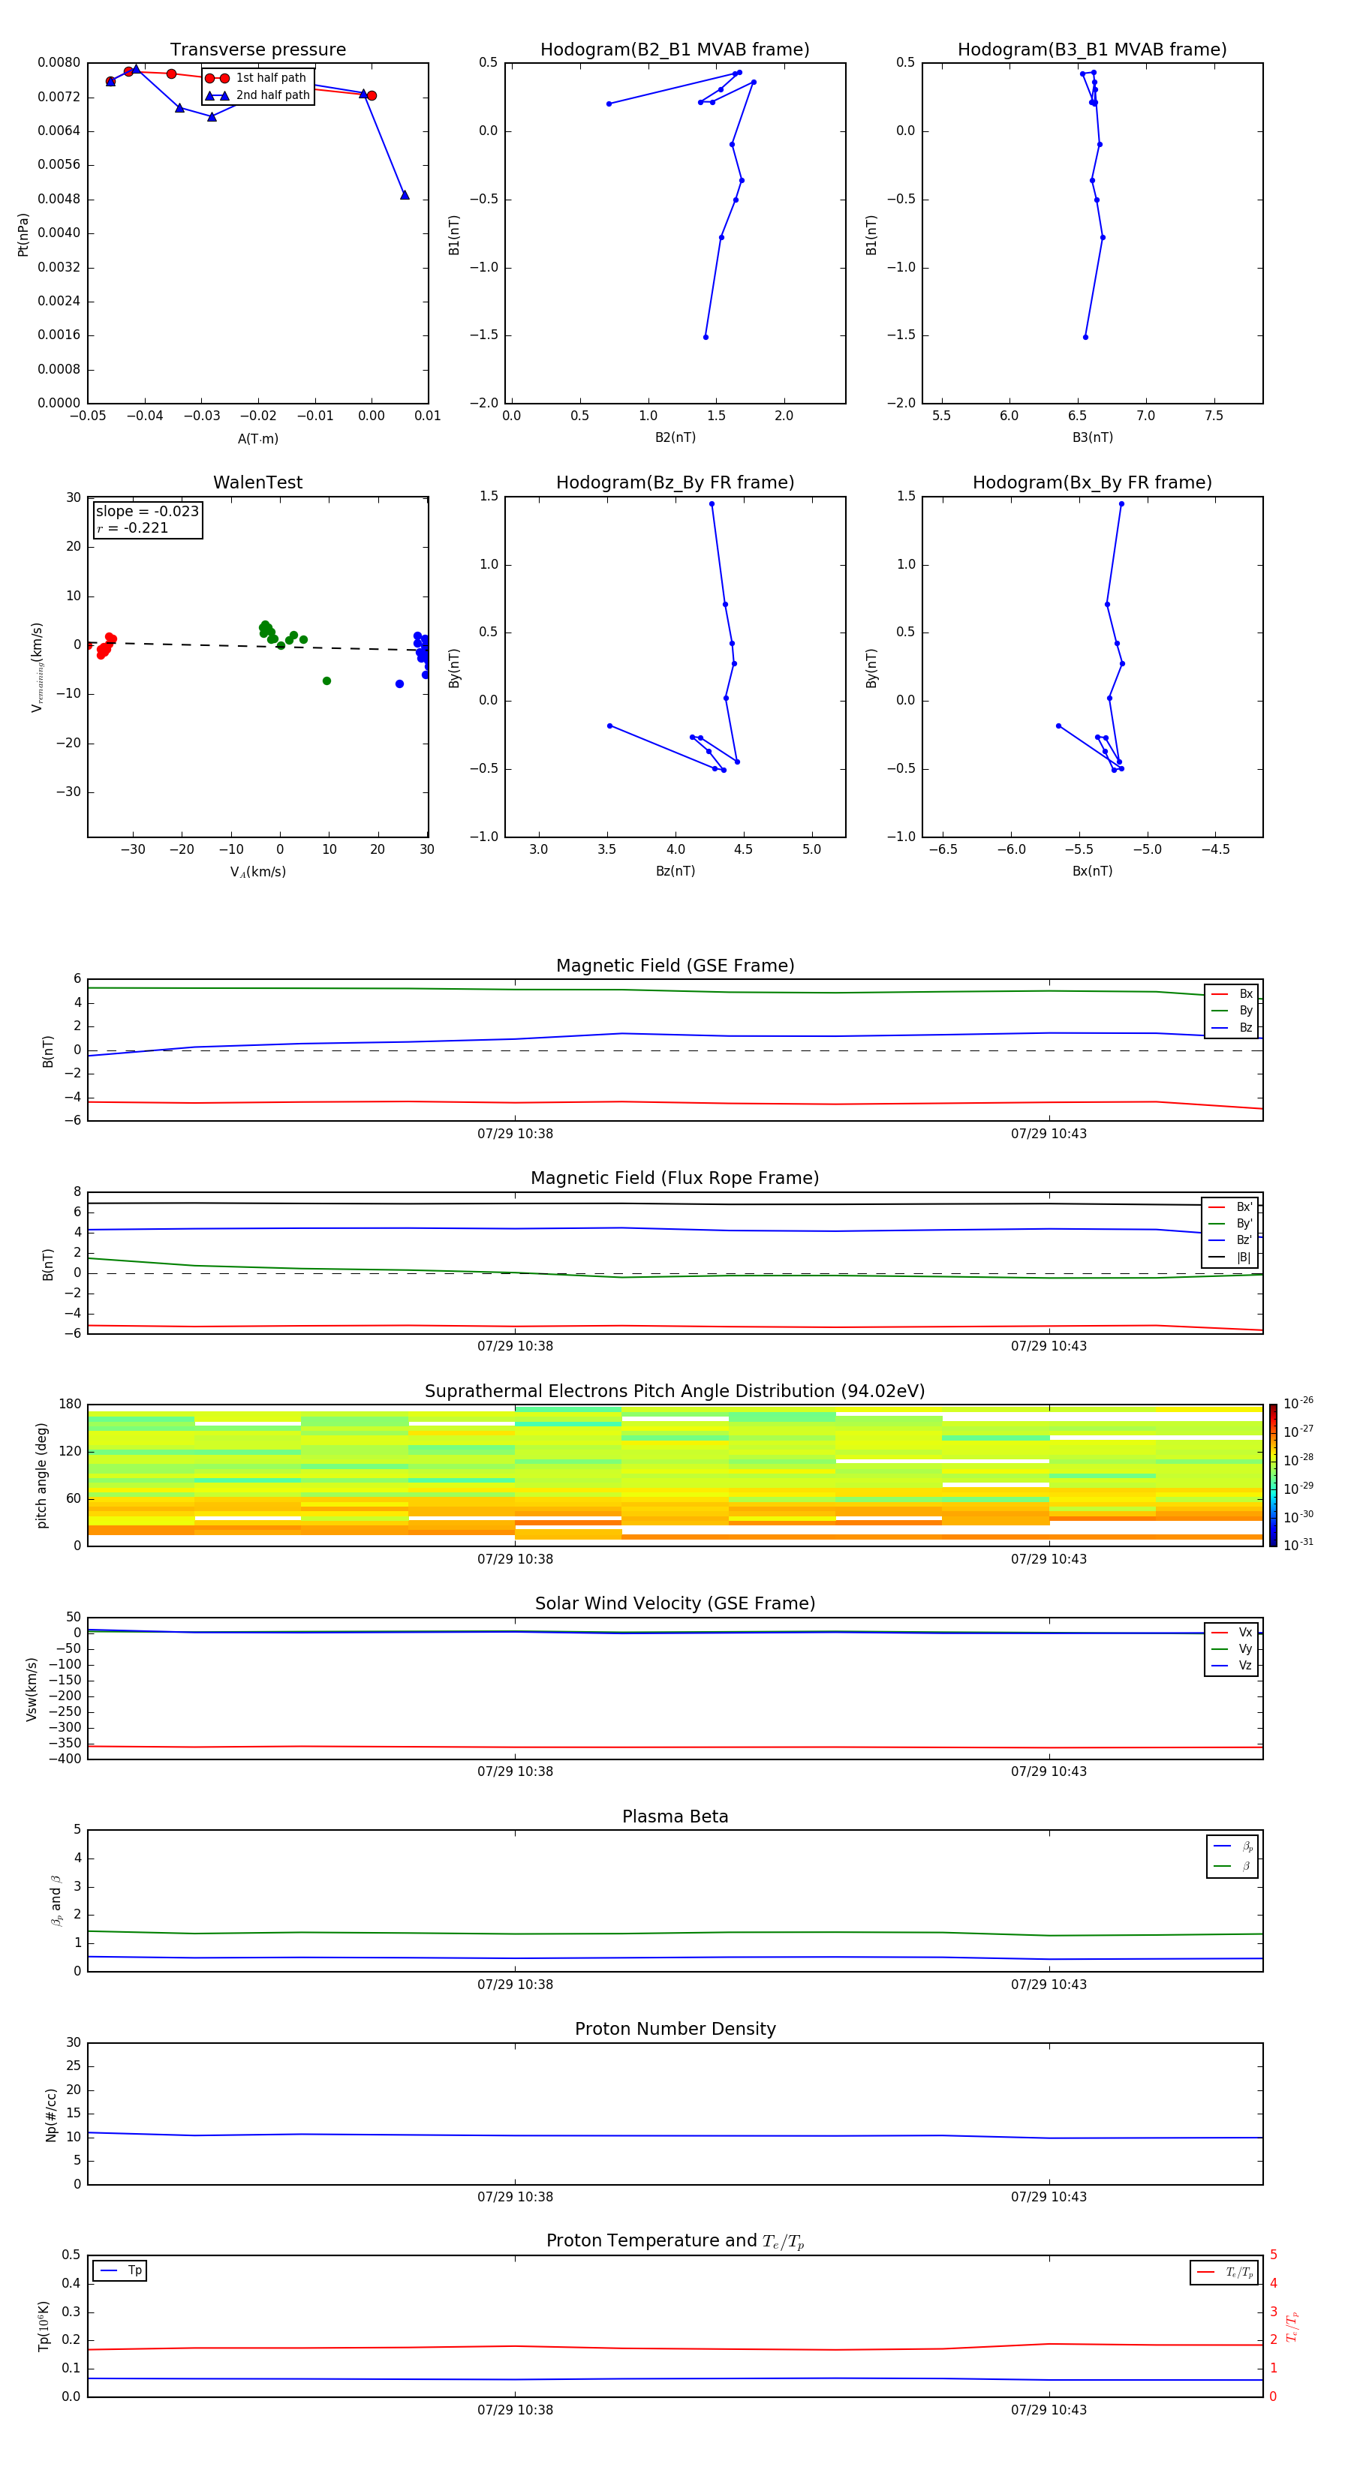Click the 'Transverse pressure' plot title
Image resolution: width=1351 pixels, height=2476 pixels.
[x=257, y=50]
